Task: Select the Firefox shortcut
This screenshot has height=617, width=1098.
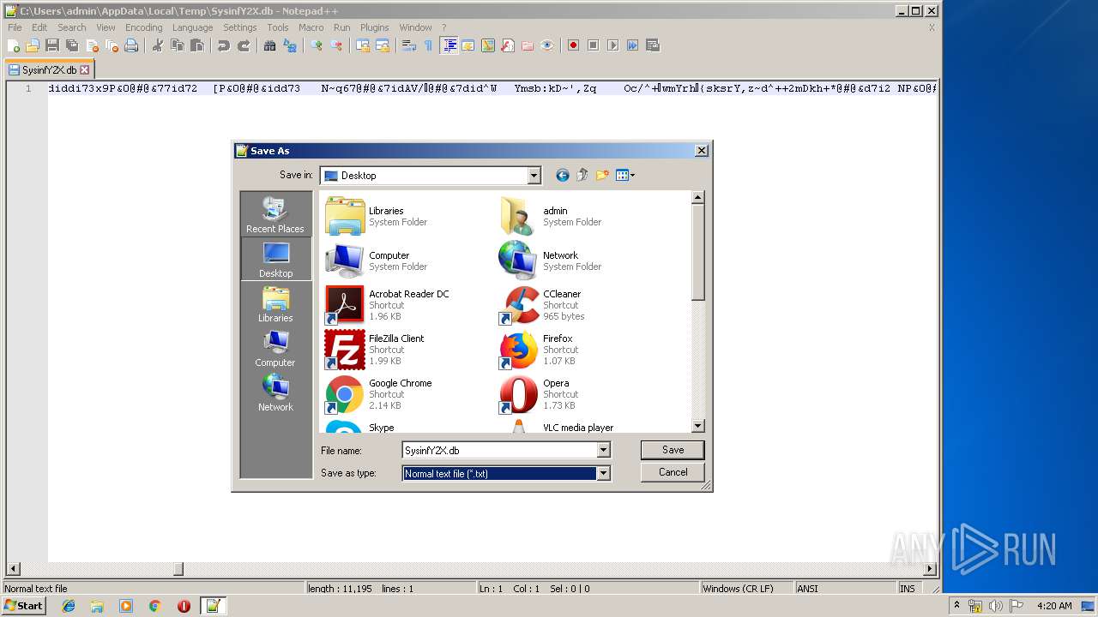Action: pyautogui.click(x=539, y=350)
